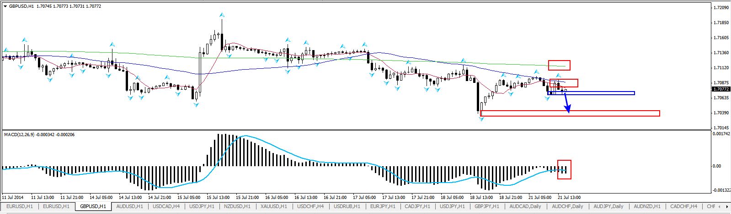Open the USDCAD,H4 chart tab
Image resolution: width=731 pixels, height=214 pixels.
(x=167, y=206)
